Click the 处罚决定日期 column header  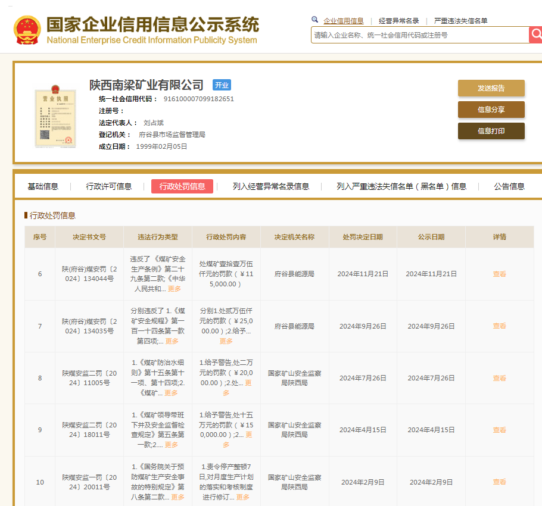pyautogui.click(x=363, y=237)
